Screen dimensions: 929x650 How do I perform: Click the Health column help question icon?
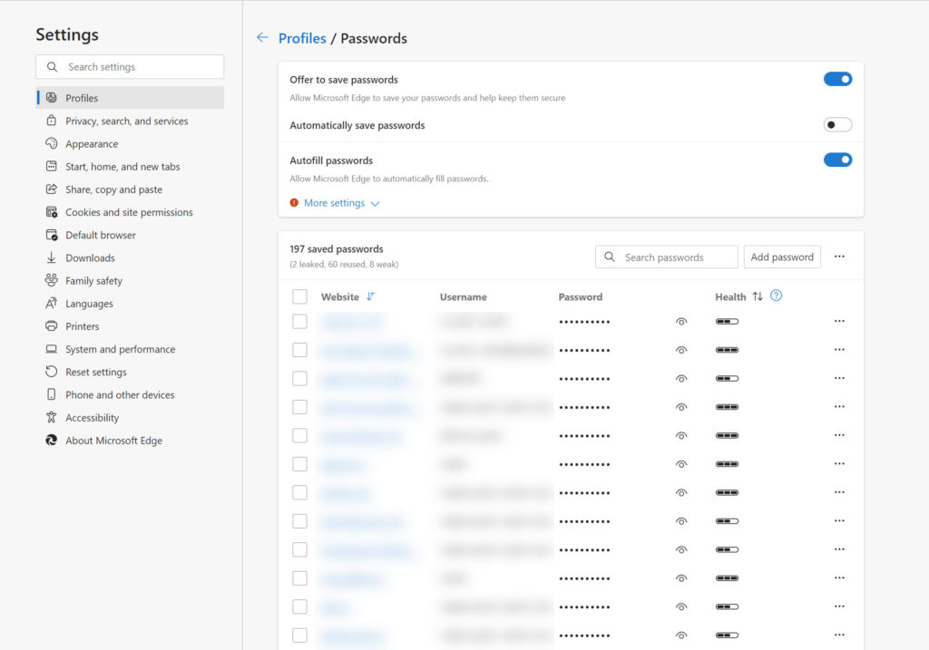pos(776,296)
